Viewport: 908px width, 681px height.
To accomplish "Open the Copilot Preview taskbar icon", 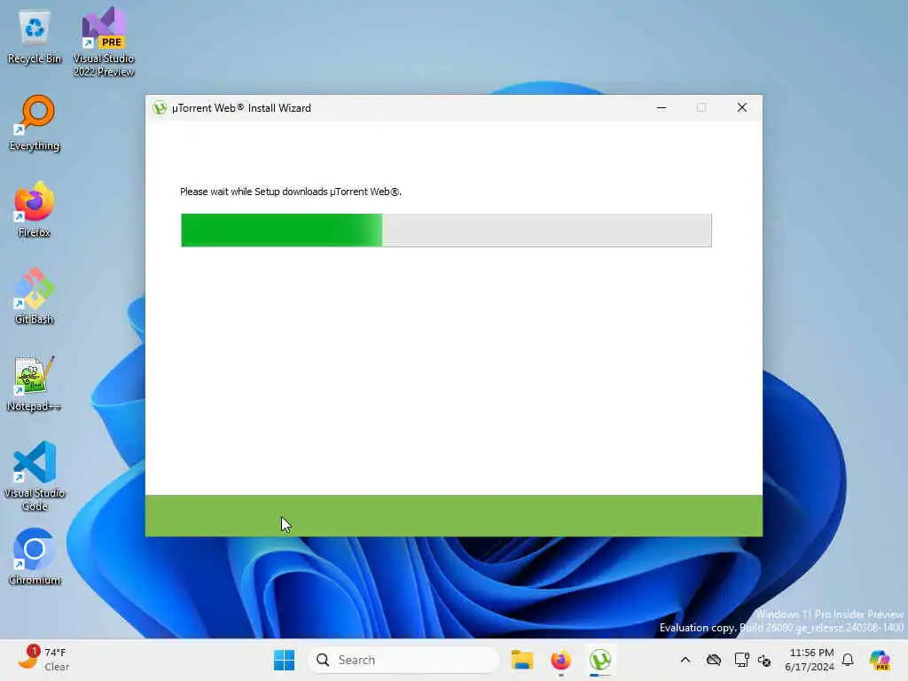I will 880,660.
